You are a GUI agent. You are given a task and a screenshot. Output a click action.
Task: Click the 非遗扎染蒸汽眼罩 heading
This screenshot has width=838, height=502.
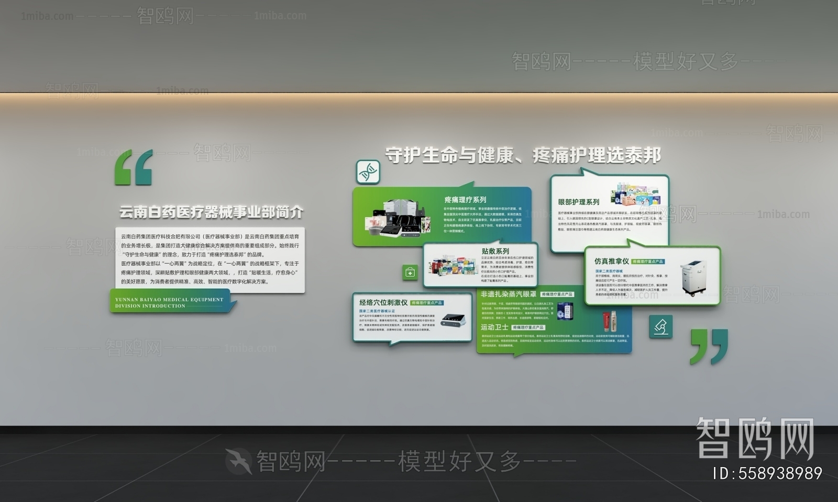coord(508,294)
